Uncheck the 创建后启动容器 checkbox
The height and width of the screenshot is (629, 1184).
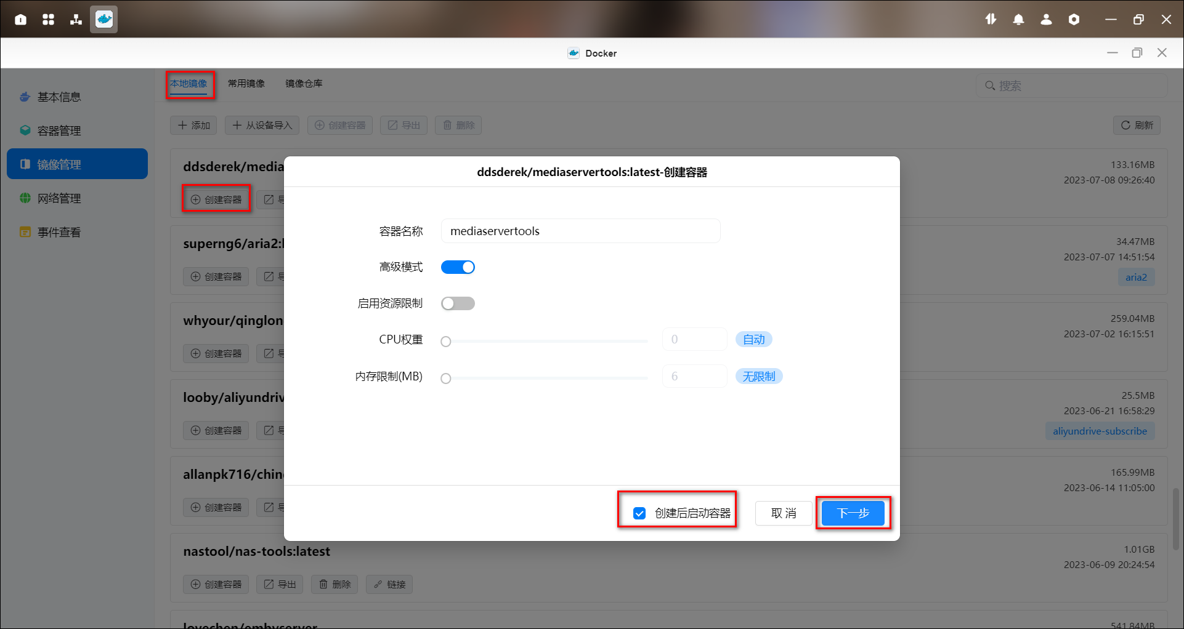pos(639,513)
